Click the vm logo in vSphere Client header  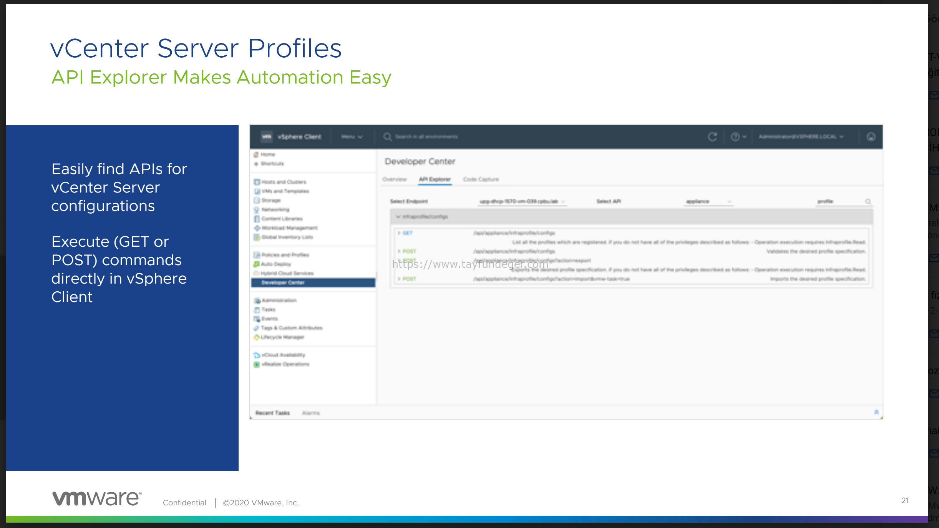[267, 136]
